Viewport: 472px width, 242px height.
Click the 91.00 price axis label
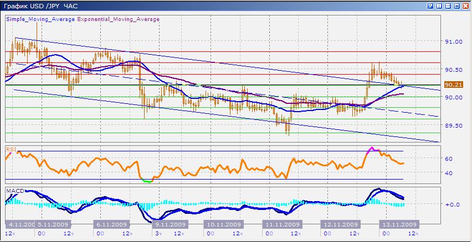452,41
